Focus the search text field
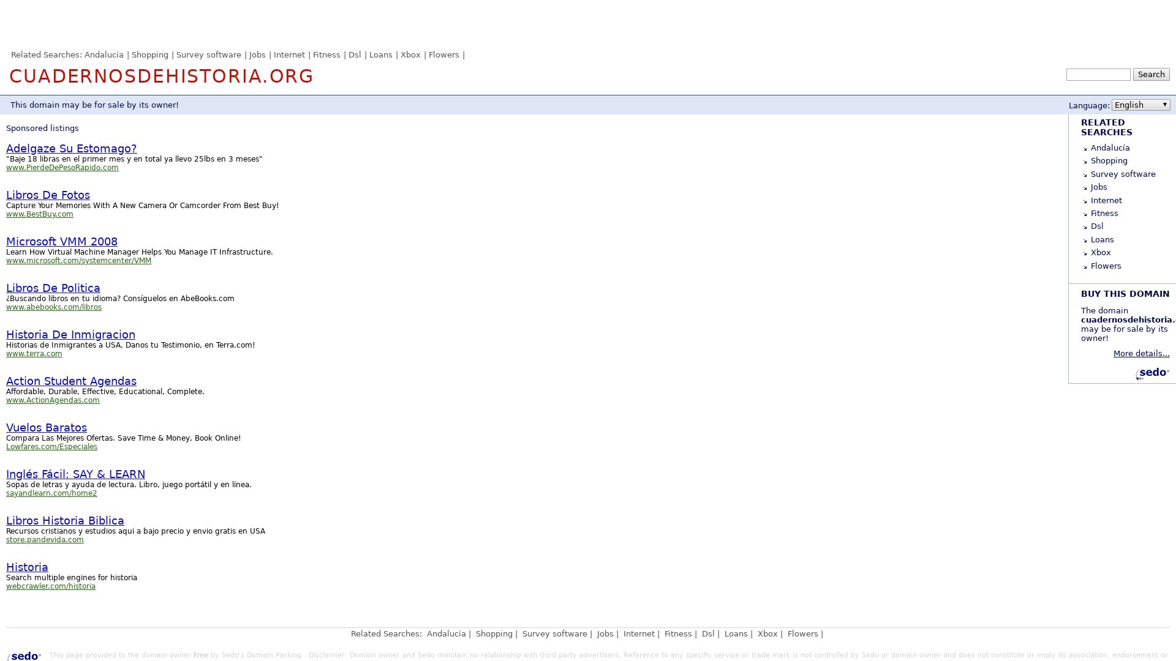The height and width of the screenshot is (661, 1176). [x=1098, y=75]
